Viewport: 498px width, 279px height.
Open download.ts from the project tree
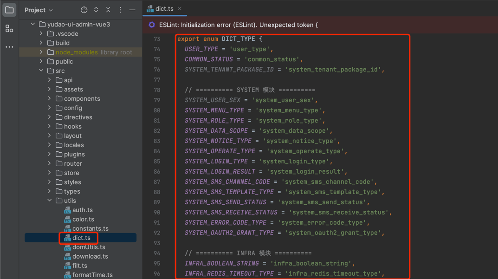click(90, 256)
